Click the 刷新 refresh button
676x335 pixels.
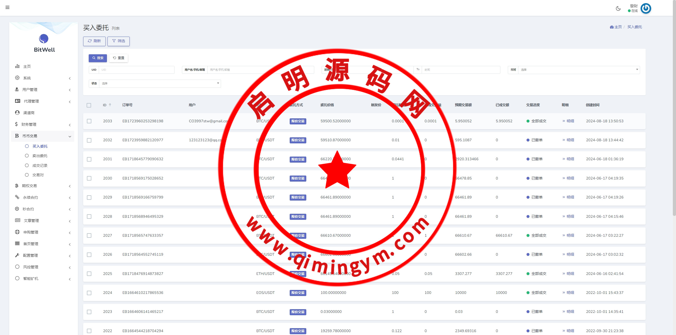pos(94,41)
